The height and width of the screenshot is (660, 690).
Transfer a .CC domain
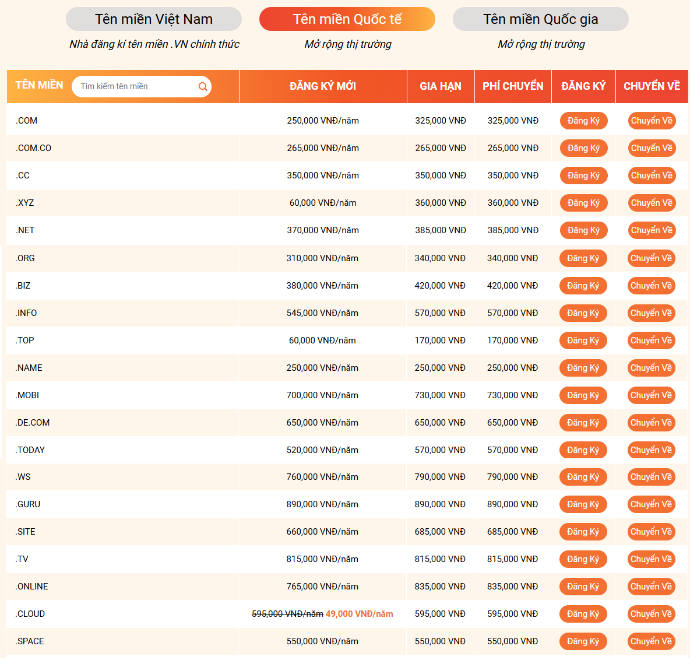coord(652,175)
